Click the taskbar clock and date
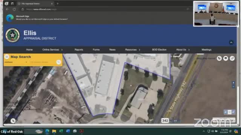The width and height of the screenshot is (241, 135). (224, 131)
